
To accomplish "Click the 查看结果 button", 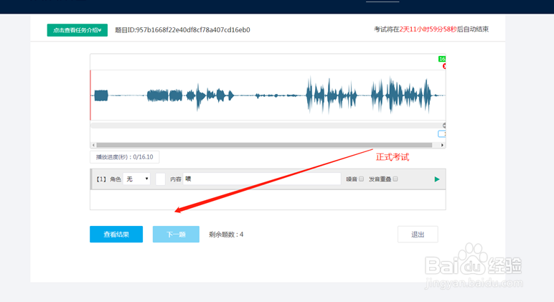I will (116, 234).
